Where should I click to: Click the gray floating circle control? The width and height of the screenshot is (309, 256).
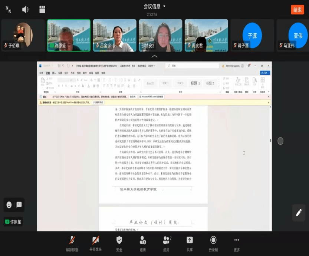[x=280, y=141]
